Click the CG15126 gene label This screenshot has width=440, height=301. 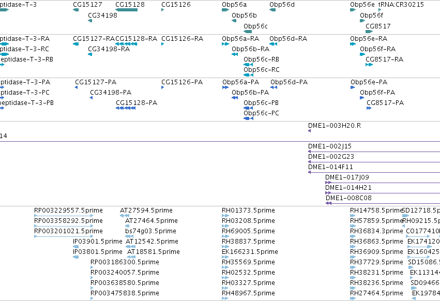click(176, 5)
